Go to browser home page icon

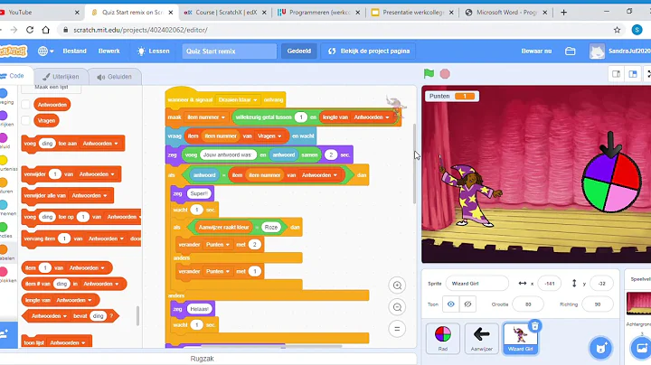(46, 30)
